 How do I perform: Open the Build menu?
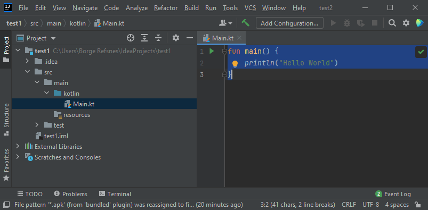point(191,8)
